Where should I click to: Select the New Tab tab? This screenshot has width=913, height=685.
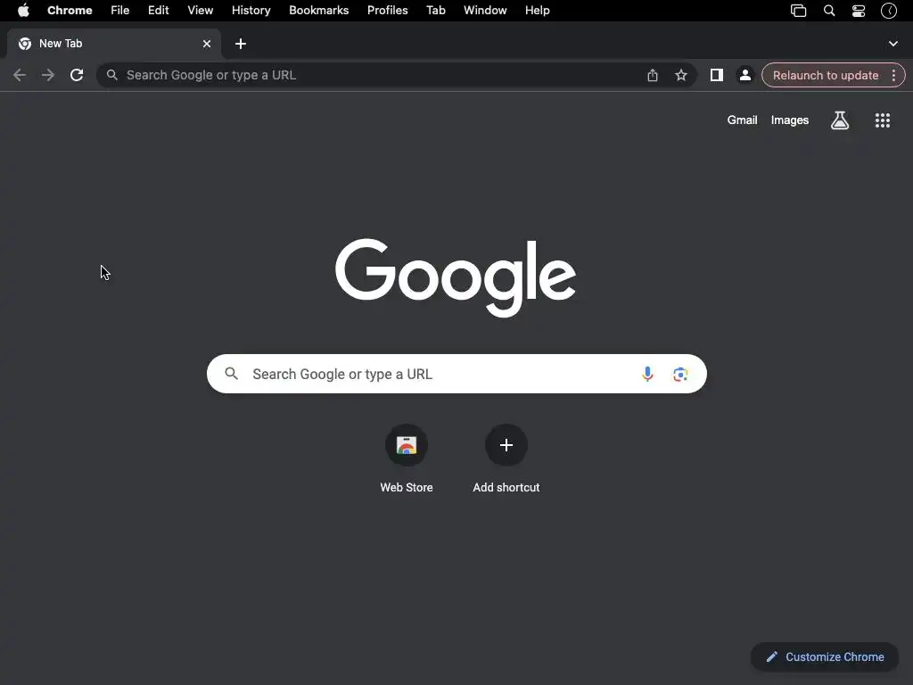click(x=113, y=44)
